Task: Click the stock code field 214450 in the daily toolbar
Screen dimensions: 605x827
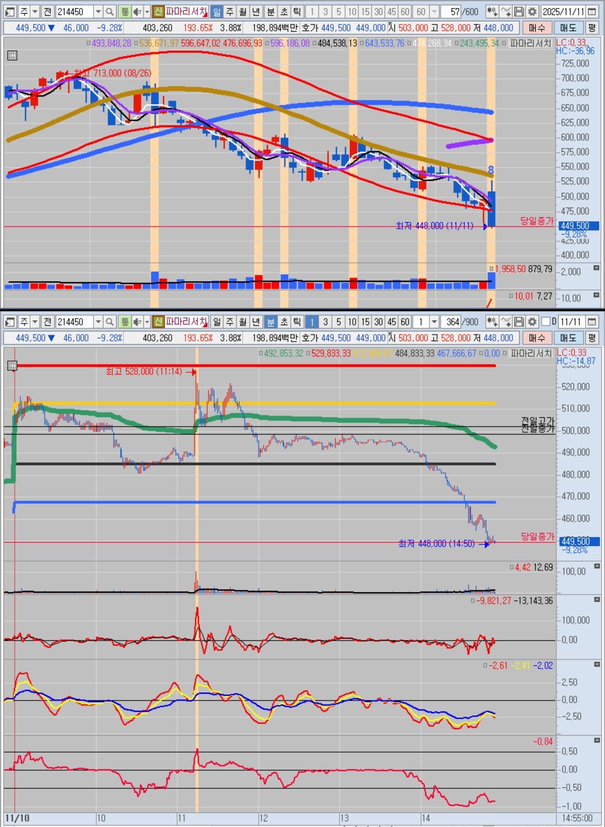Action: point(74,12)
